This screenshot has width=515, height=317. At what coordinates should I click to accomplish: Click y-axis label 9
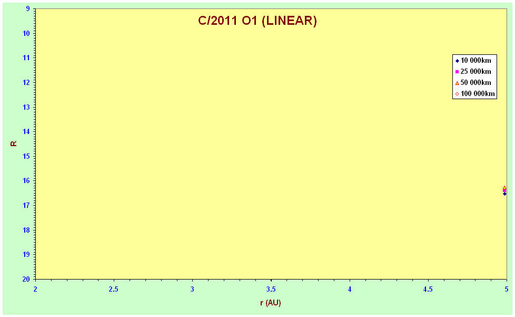(28, 9)
